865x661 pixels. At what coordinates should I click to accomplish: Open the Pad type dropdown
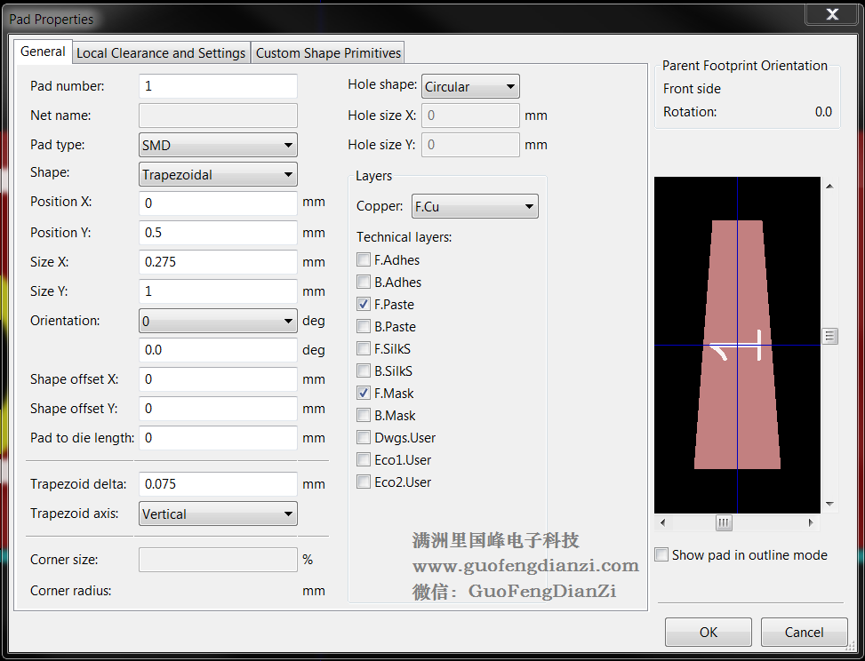coord(218,145)
